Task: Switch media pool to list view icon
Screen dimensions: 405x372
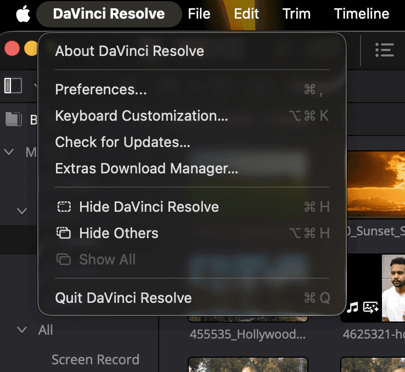Action: pyautogui.click(x=384, y=50)
